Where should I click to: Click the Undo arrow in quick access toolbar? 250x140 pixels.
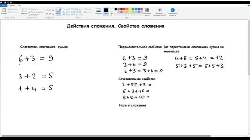click(8, 3)
